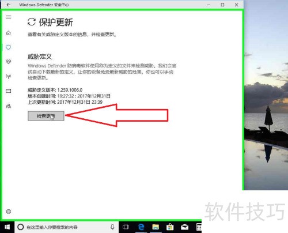This screenshot has width=288, height=233.
Task: Open App & browser control icon
Action: click(9, 91)
